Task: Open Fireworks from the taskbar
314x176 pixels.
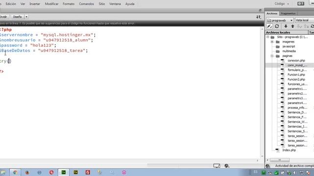Action: pyautogui.click(x=76, y=172)
